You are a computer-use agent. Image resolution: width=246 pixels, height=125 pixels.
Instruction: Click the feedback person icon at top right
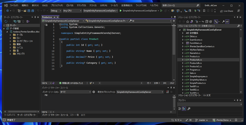[x=239, y=11]
